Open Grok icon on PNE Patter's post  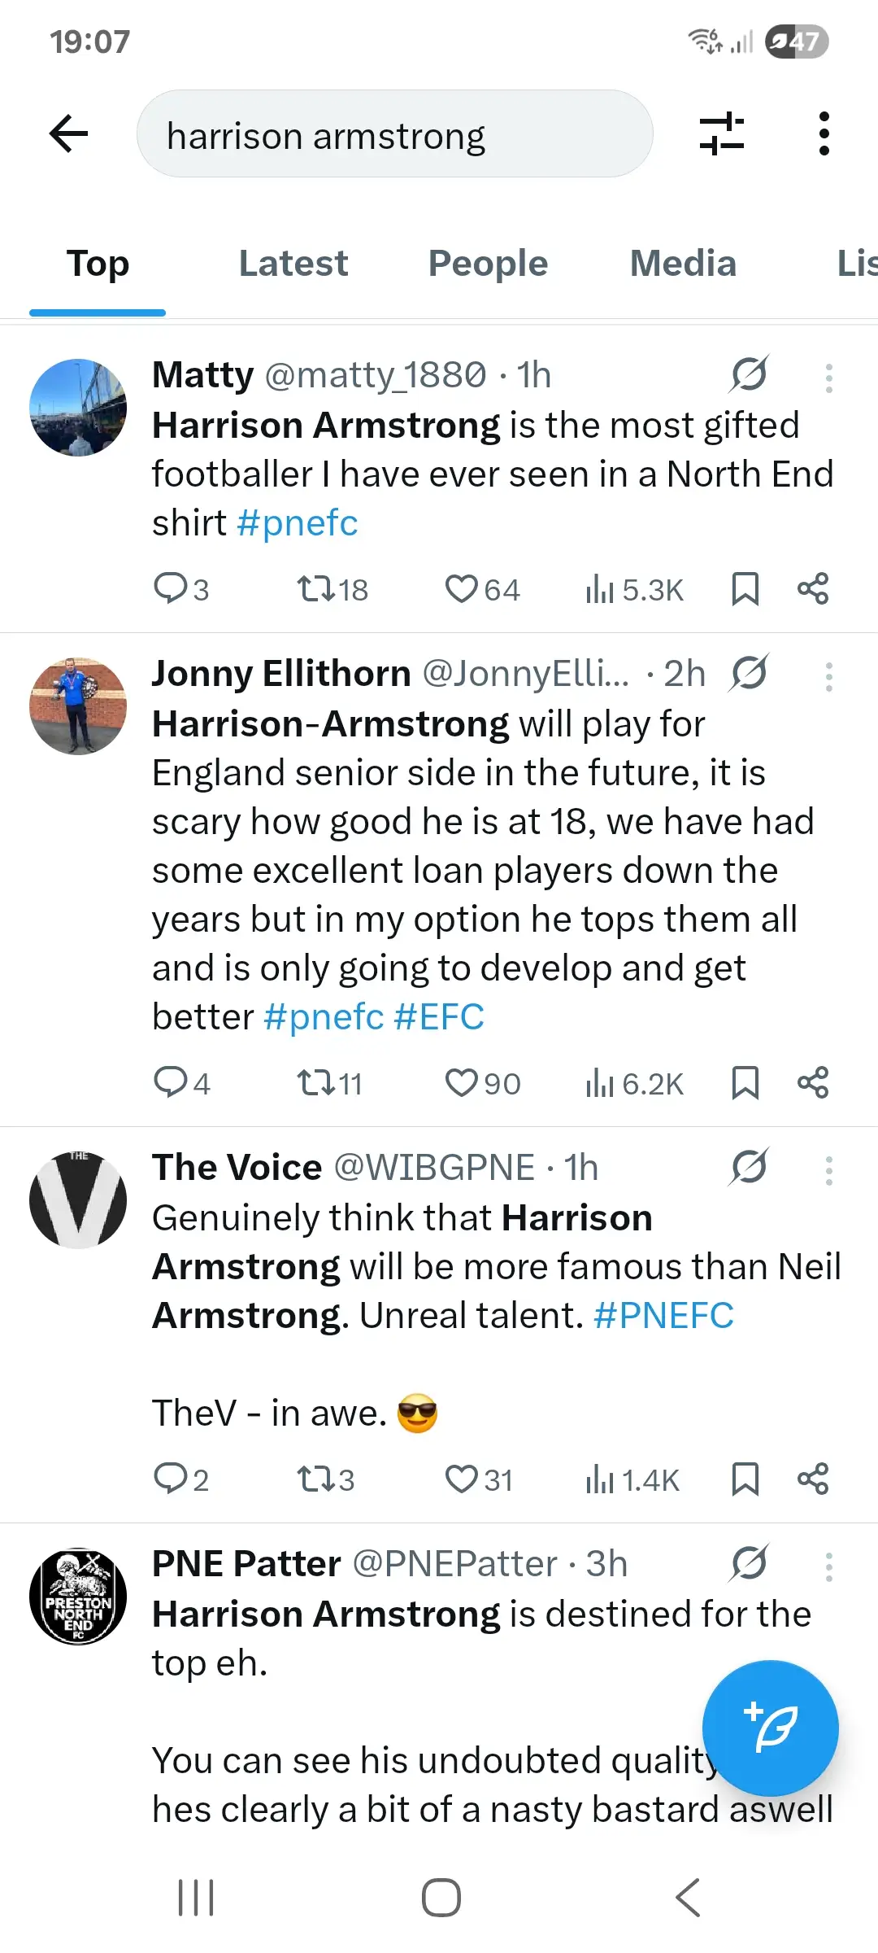pyautogui.click(x=749, y=1562)
